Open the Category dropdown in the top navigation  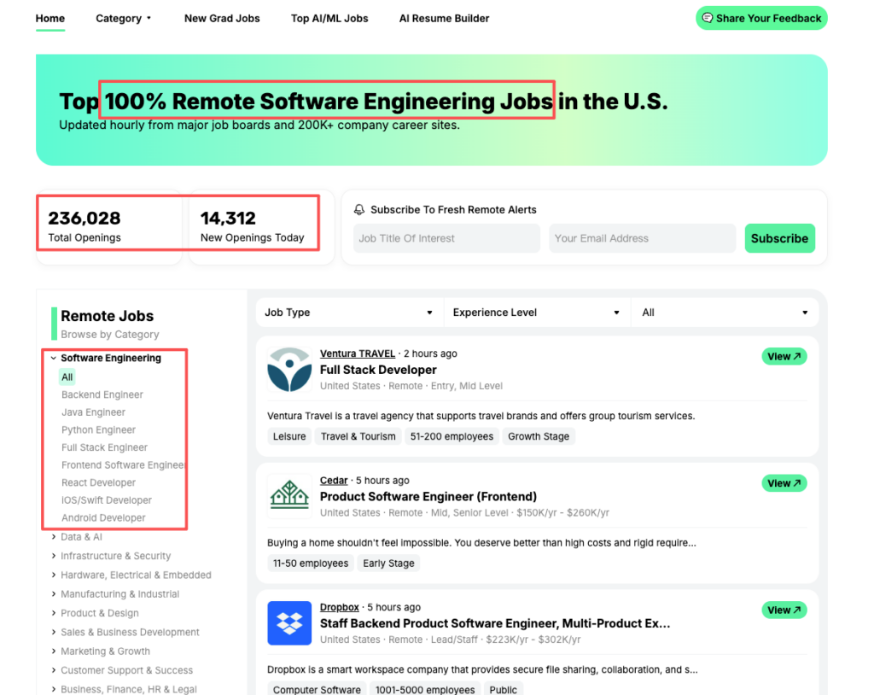pos(124,18)
